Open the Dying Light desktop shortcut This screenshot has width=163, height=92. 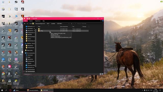(10, 75)
